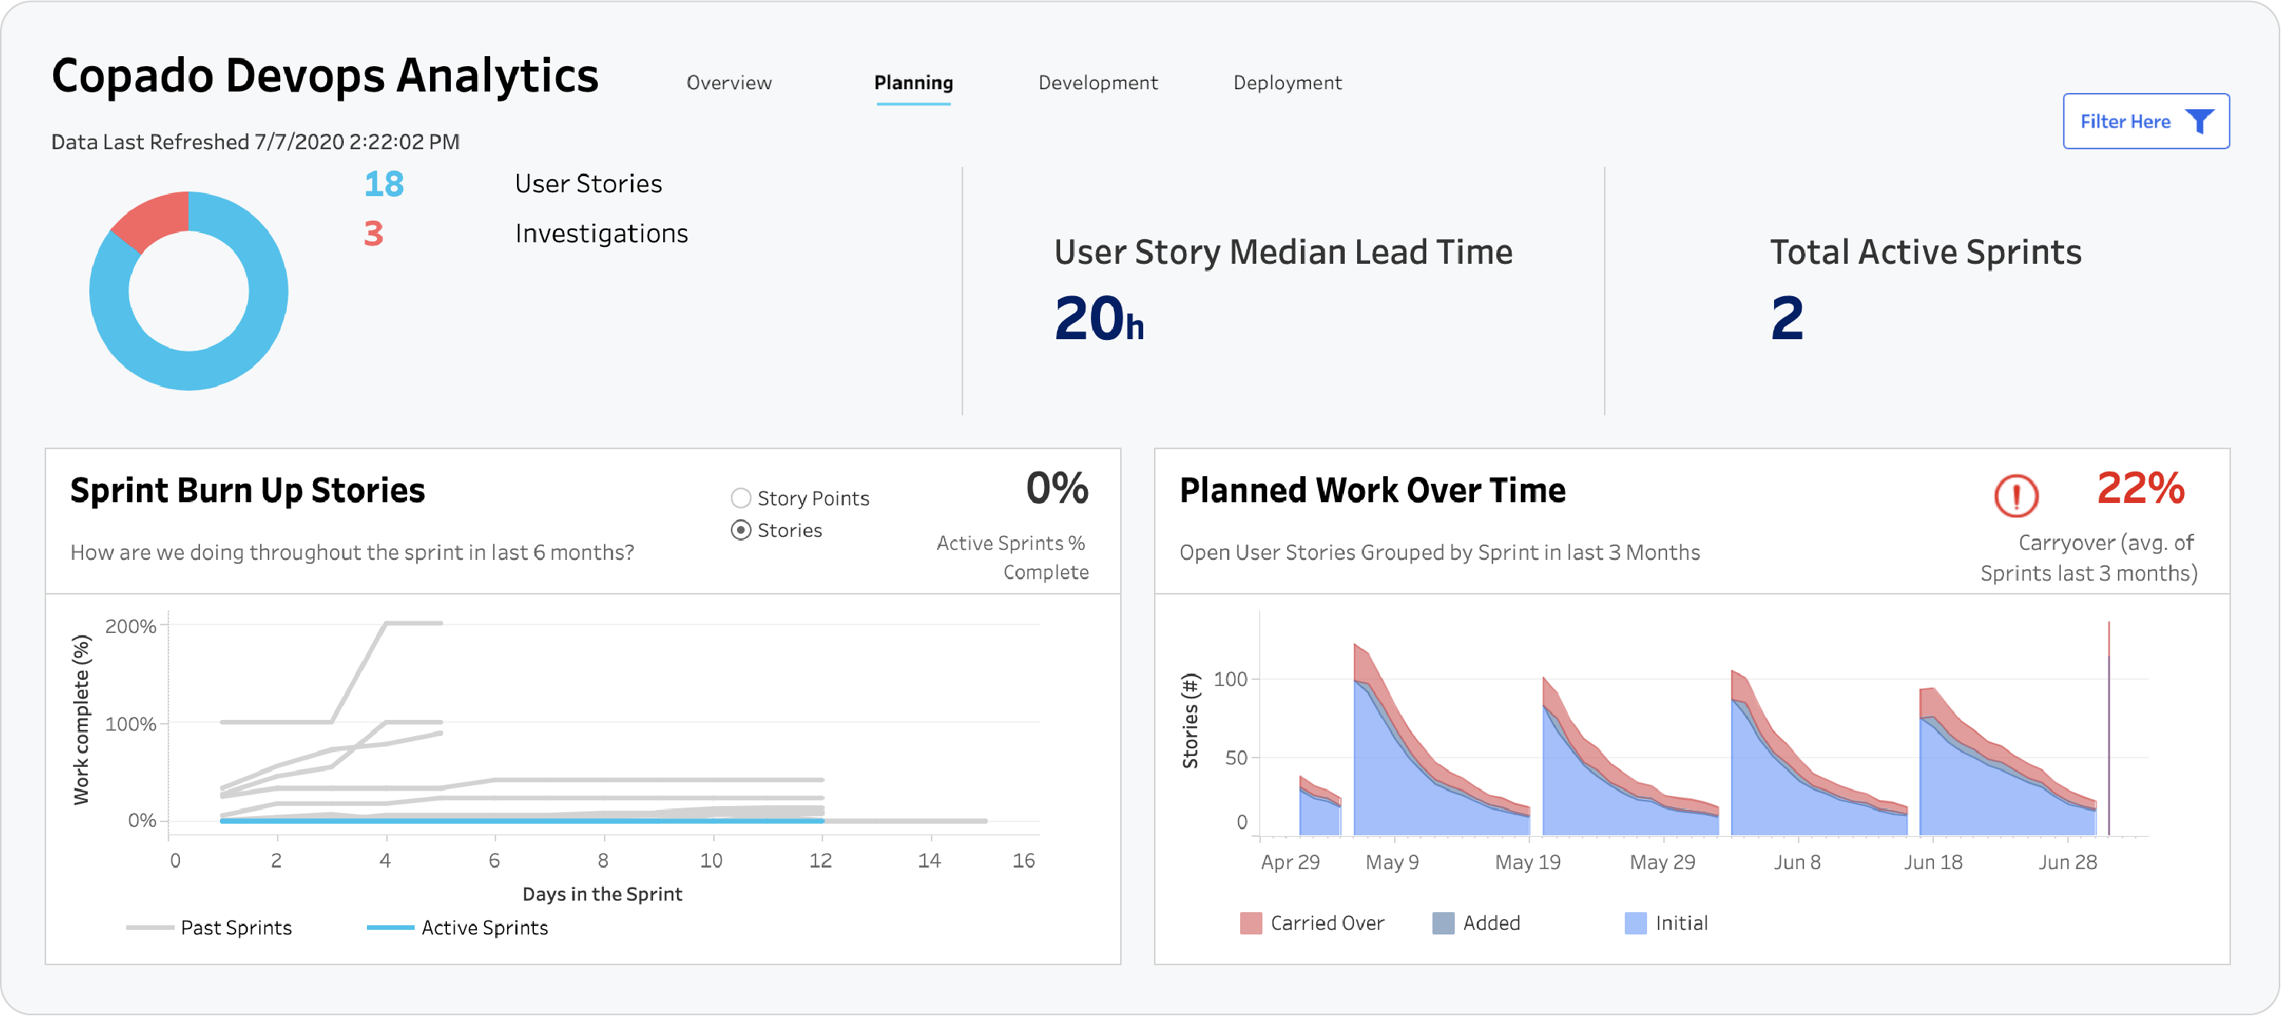Click the Stories (#) axis title
The width and height of the screenshot is (2281, 1016).
point(1190,721)
